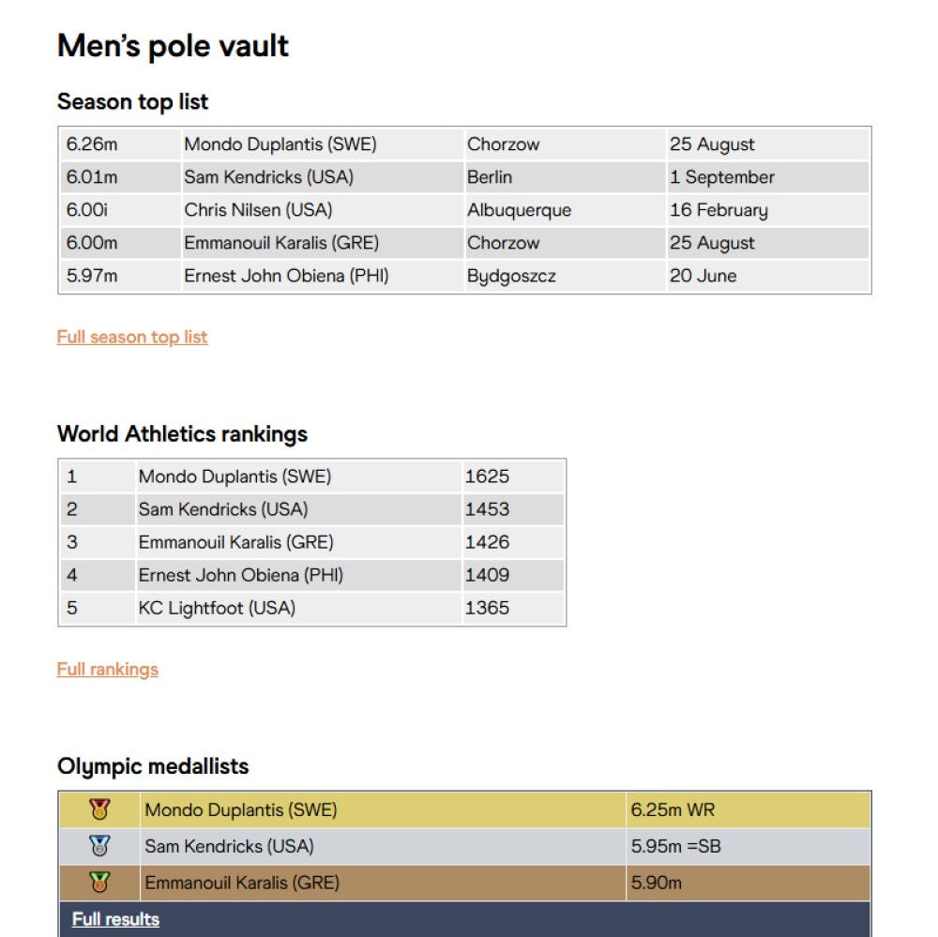
Task: Select KC Lightfoot (USA) in rankings
Action: click(217, 608)
